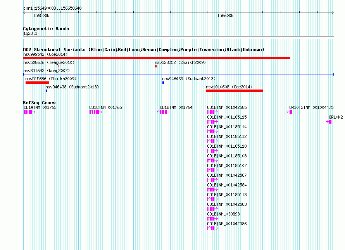
Task: Click the CD1E NM_001185113 transcript glyph
Action: coord(212,199)
